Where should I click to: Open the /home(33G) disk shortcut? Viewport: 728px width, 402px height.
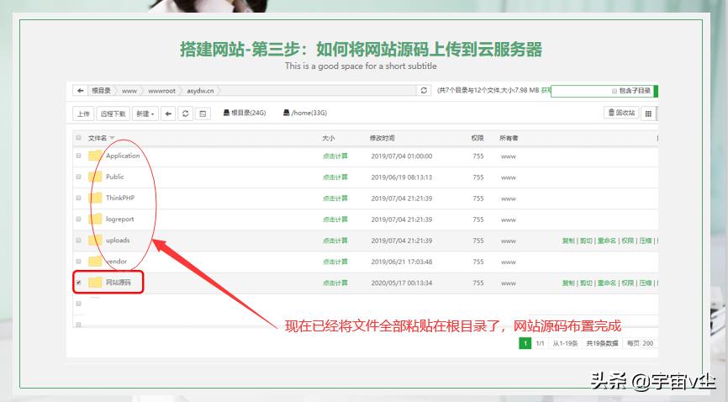point(305,113)
